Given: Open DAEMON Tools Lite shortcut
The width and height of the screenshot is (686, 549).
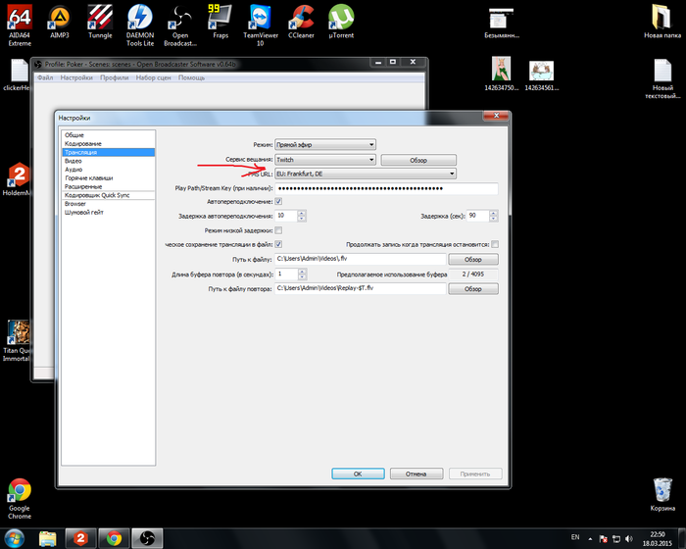Looking at the screenshot, I should [140, 25].
